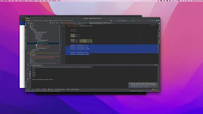Switch to the Optional.java editor tab
The image size is (203, 114).
click(x=107, y=23)
